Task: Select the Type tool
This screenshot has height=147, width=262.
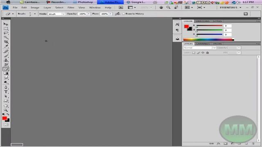Action: click(6, 91)
